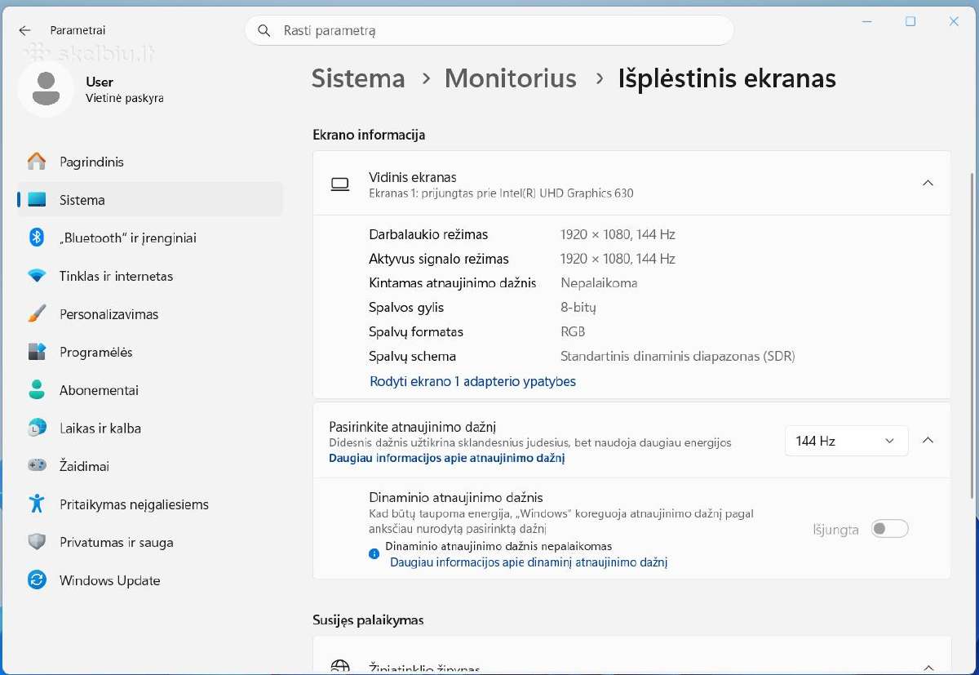Collapse the Žiniatinklio žinynas help section
Image resolution: width=979 pixels, height=675 pixels.
tap(928, 668)
